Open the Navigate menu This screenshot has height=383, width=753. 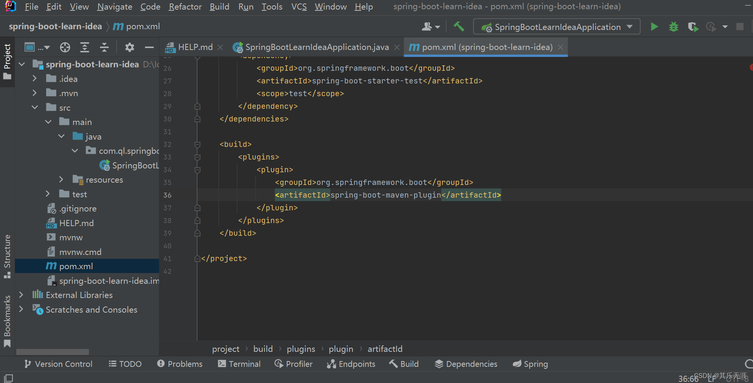tap(115, 7)
